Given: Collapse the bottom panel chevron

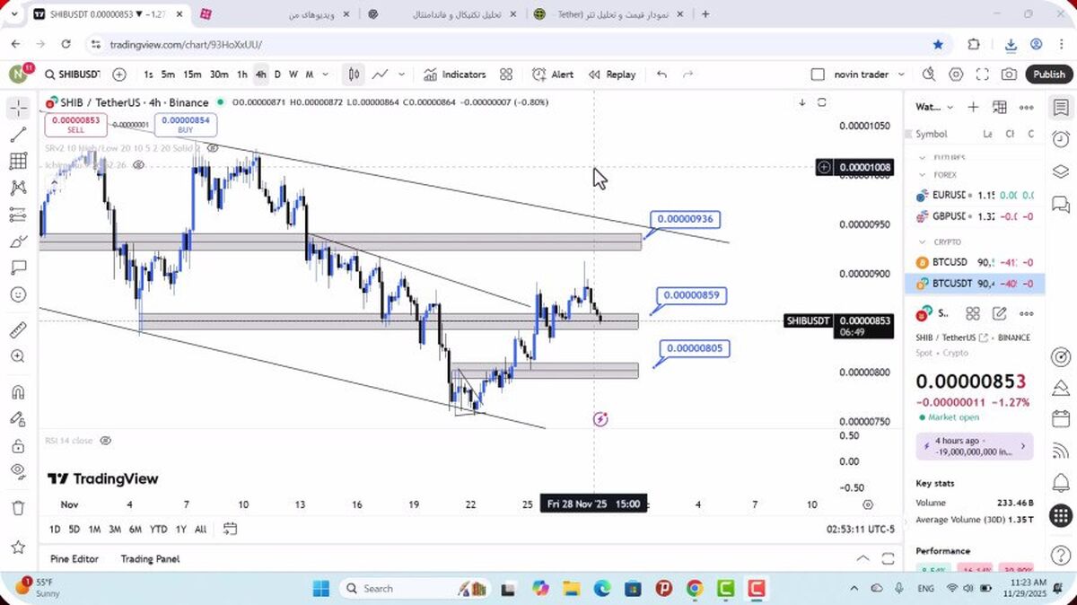Looking at the screenshot, I should pyautogui.click(x=862, y=558).
